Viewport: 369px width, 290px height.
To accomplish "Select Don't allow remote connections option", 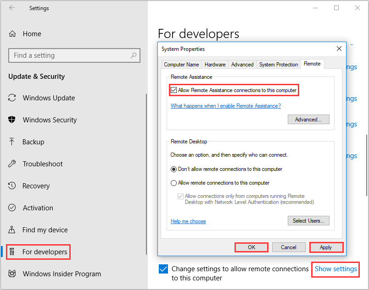I will 174,169.
